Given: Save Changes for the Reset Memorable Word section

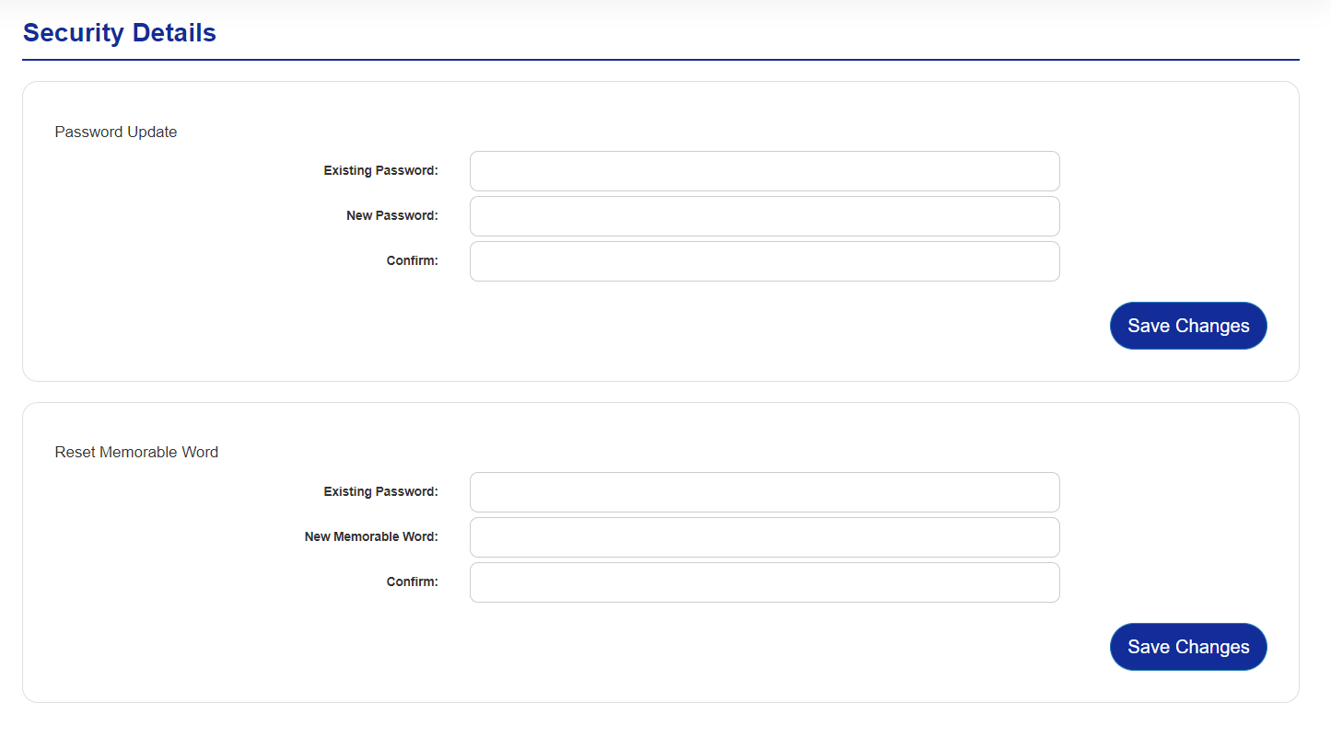Looking at the screenshot, I should pyautogui.click(x=1188, y=647).
